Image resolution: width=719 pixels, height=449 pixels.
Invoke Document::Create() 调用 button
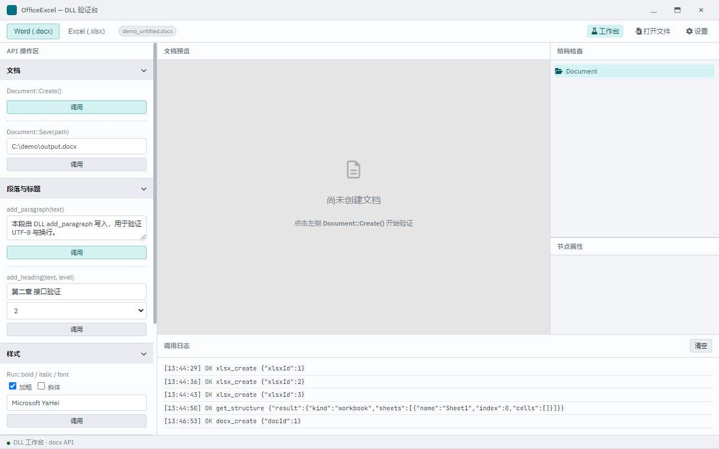[x=76, y=107]
